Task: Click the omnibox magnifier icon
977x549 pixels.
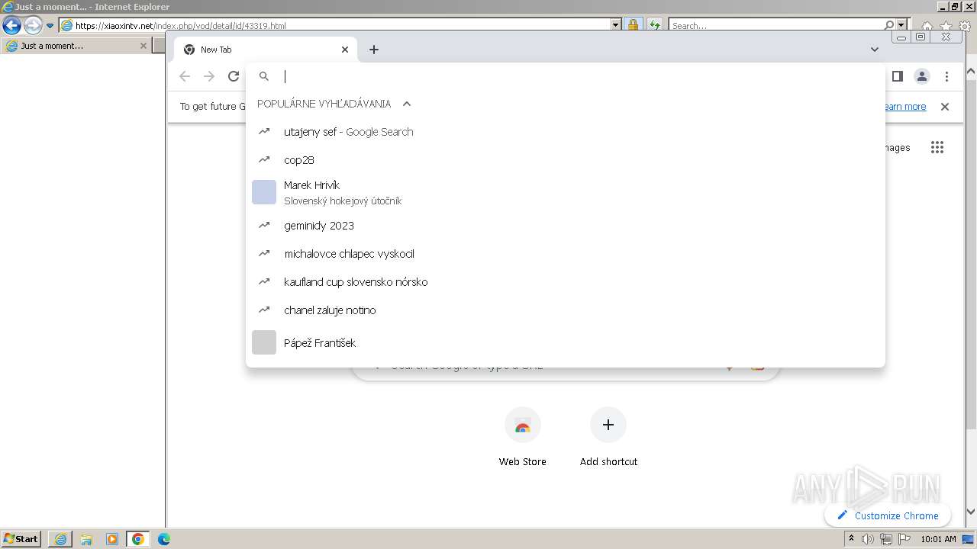Action: [x=264, y=76]
